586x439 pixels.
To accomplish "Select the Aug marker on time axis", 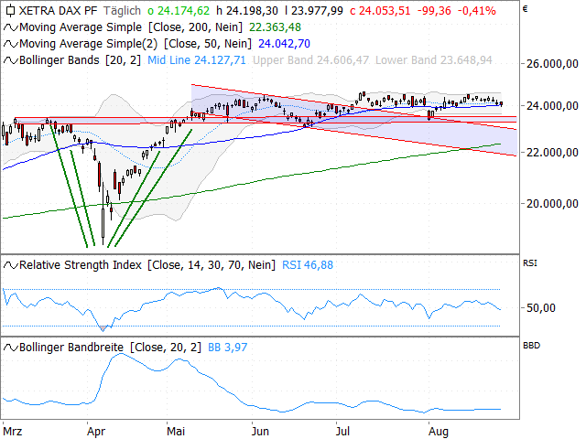I will click(439, 432).
